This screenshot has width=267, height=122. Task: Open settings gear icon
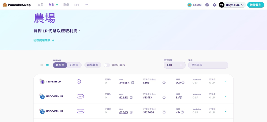tap(215, 5)
